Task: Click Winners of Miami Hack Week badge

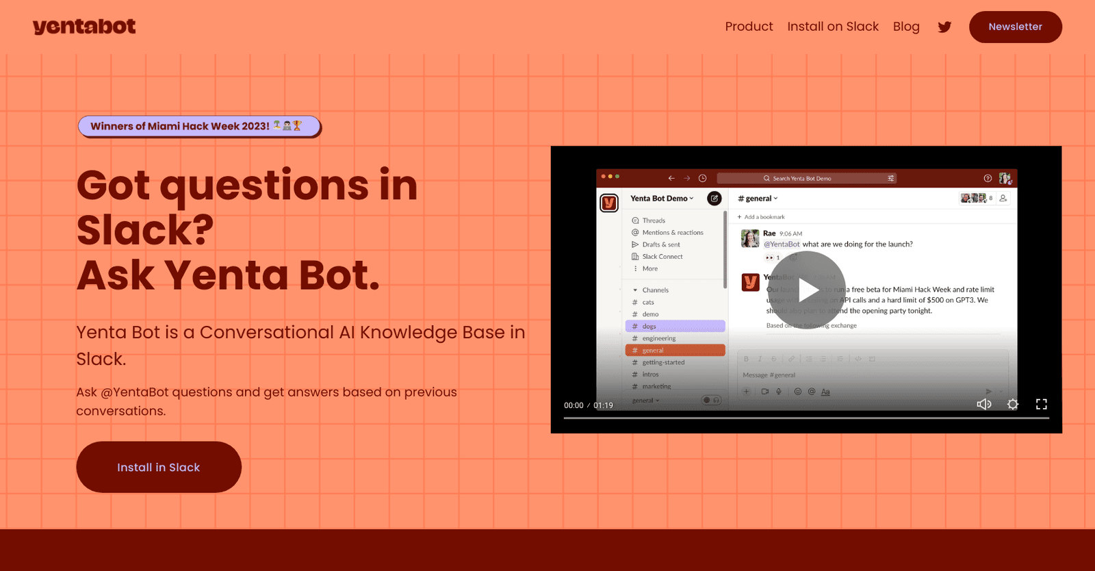Action: 198,126
